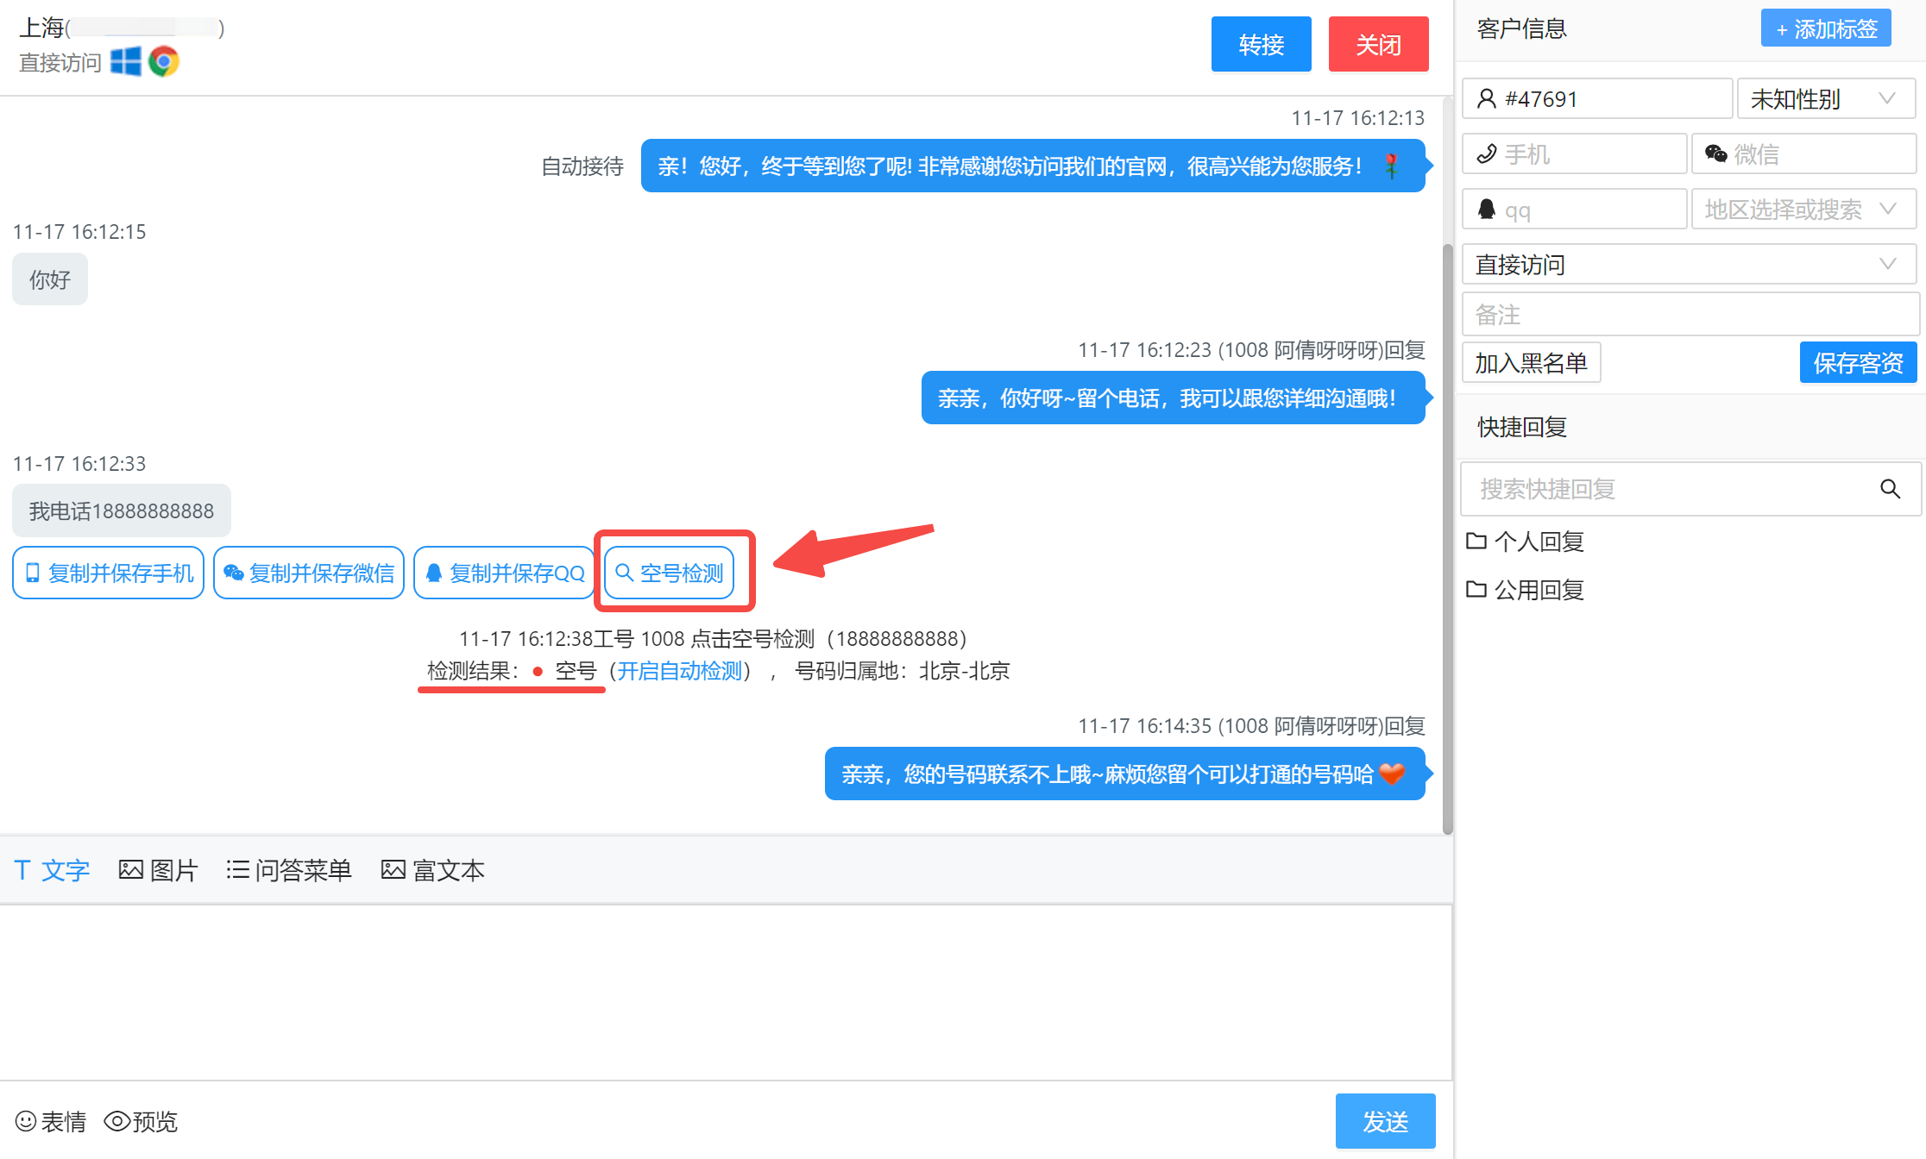
Task: Click 复制并保存QQ button
Action: pyautogui.click(x=505, y=573)
